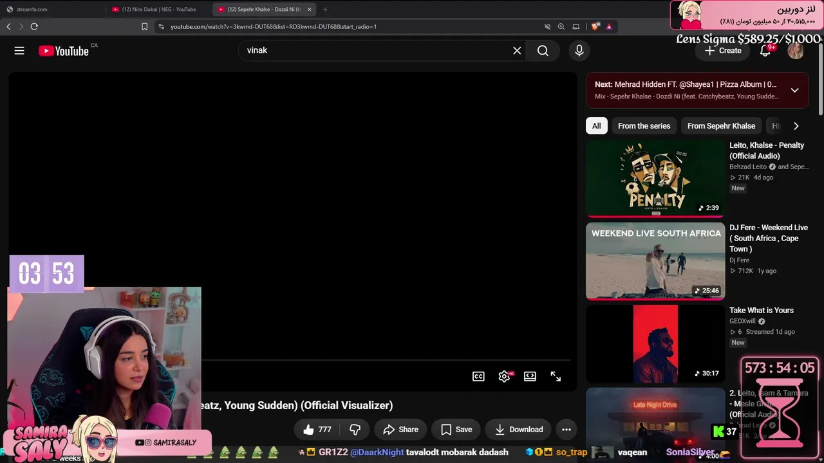Viewport: 824px width, 463px height.
Task: Focus the browser address bar URL
Action: pos(274,26)
